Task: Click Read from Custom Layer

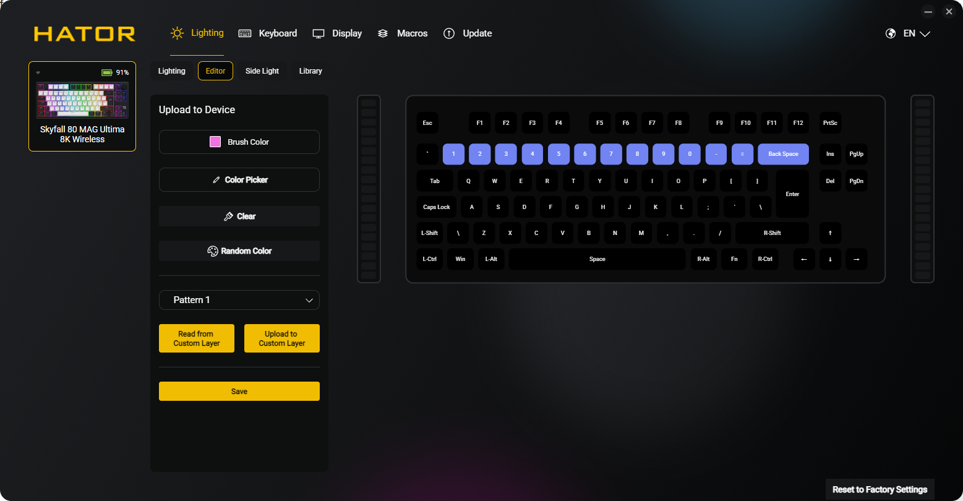Action: [197, 338]
